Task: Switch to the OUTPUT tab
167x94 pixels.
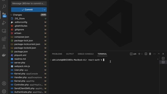Action: point(70,54)
